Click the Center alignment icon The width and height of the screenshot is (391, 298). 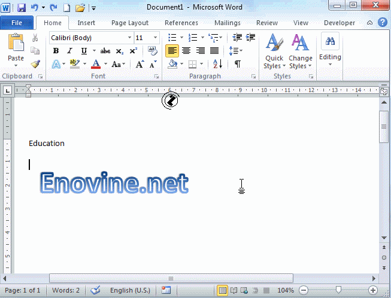click(186, 51)
